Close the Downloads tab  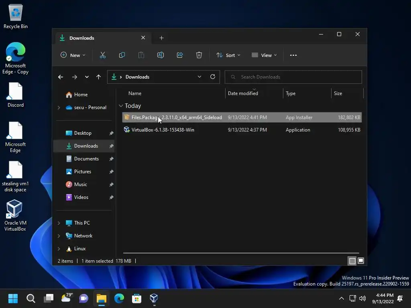point(143,38)
